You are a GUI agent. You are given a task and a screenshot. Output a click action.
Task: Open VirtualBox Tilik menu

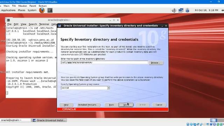coord(14,6)
